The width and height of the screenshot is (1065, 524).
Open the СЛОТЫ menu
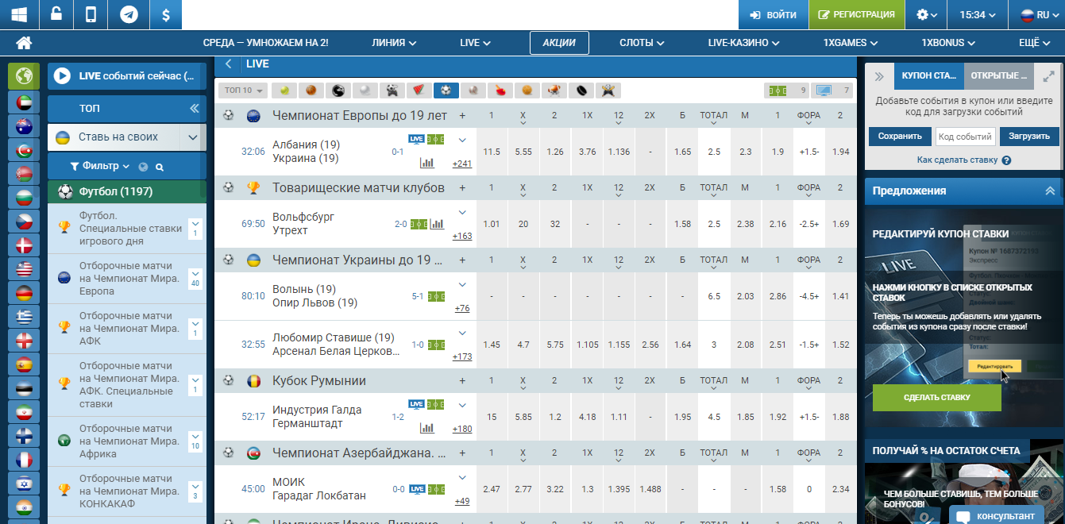(642, 43)
